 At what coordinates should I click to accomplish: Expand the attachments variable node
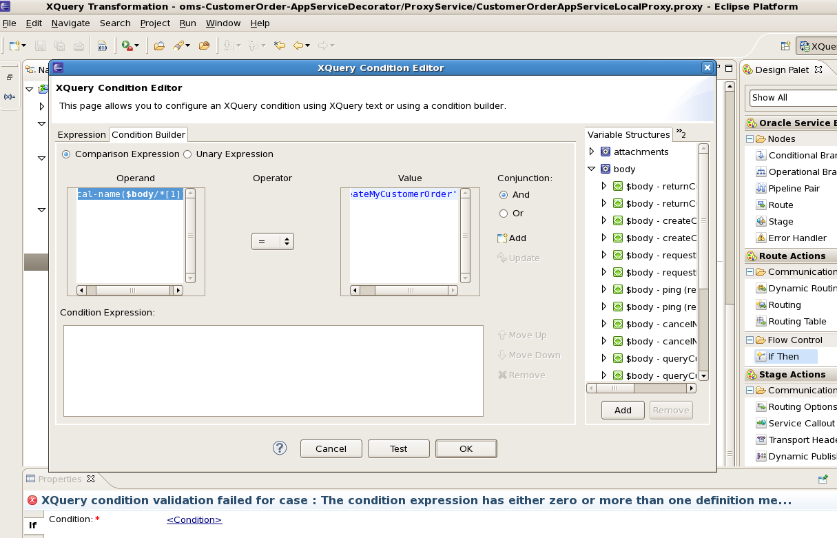click(591, 152)
